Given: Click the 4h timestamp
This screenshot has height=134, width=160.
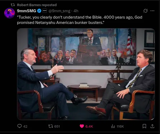Looking at the screenshot, I should (x=76, y=11).
